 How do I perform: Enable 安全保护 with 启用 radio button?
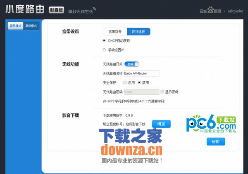(125, 82)
